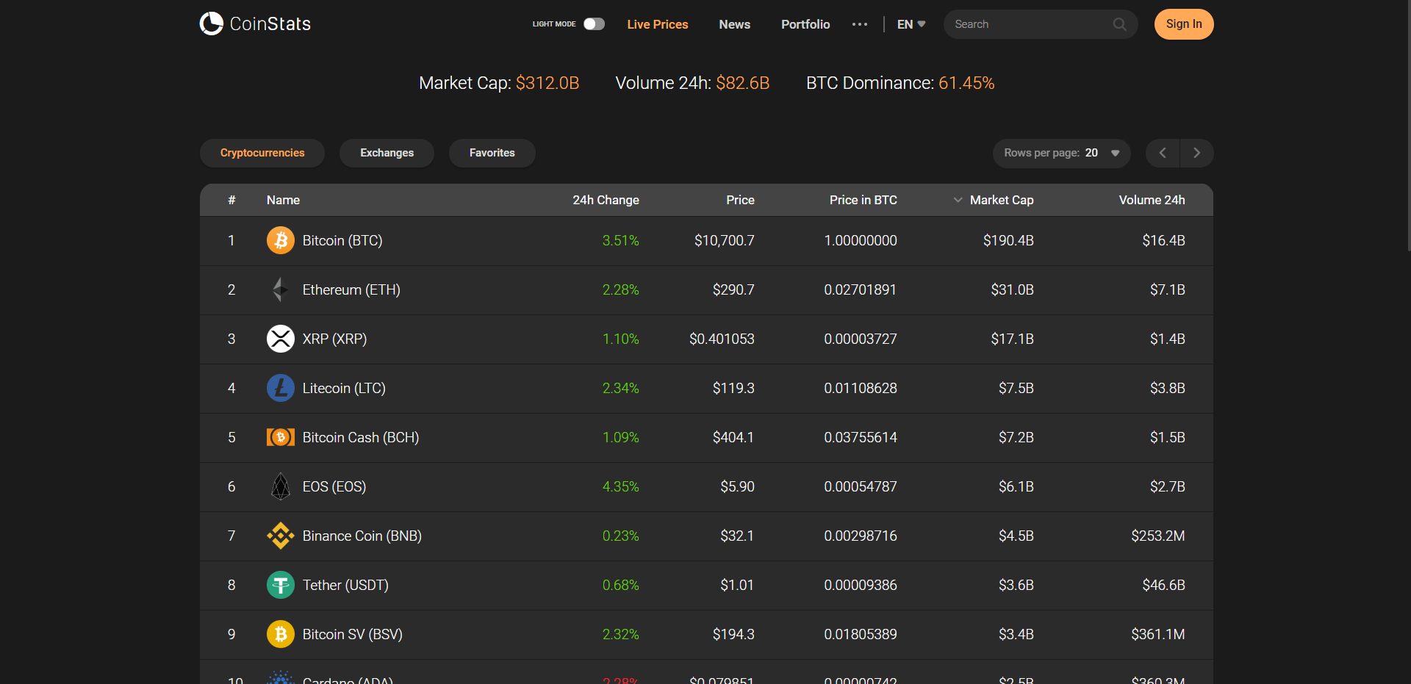This screenshot has height=684, width=1411.
Task: Select the Cryptocurrencies tab
Action: point(262,153)
